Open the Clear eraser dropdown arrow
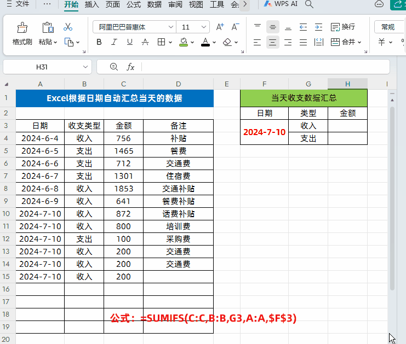Image resolution: width=406 pixels, height=344 pixels. 236,43
